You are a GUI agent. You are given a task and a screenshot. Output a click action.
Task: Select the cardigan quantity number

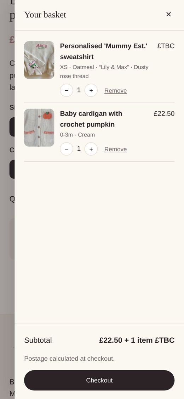[79, 148]
